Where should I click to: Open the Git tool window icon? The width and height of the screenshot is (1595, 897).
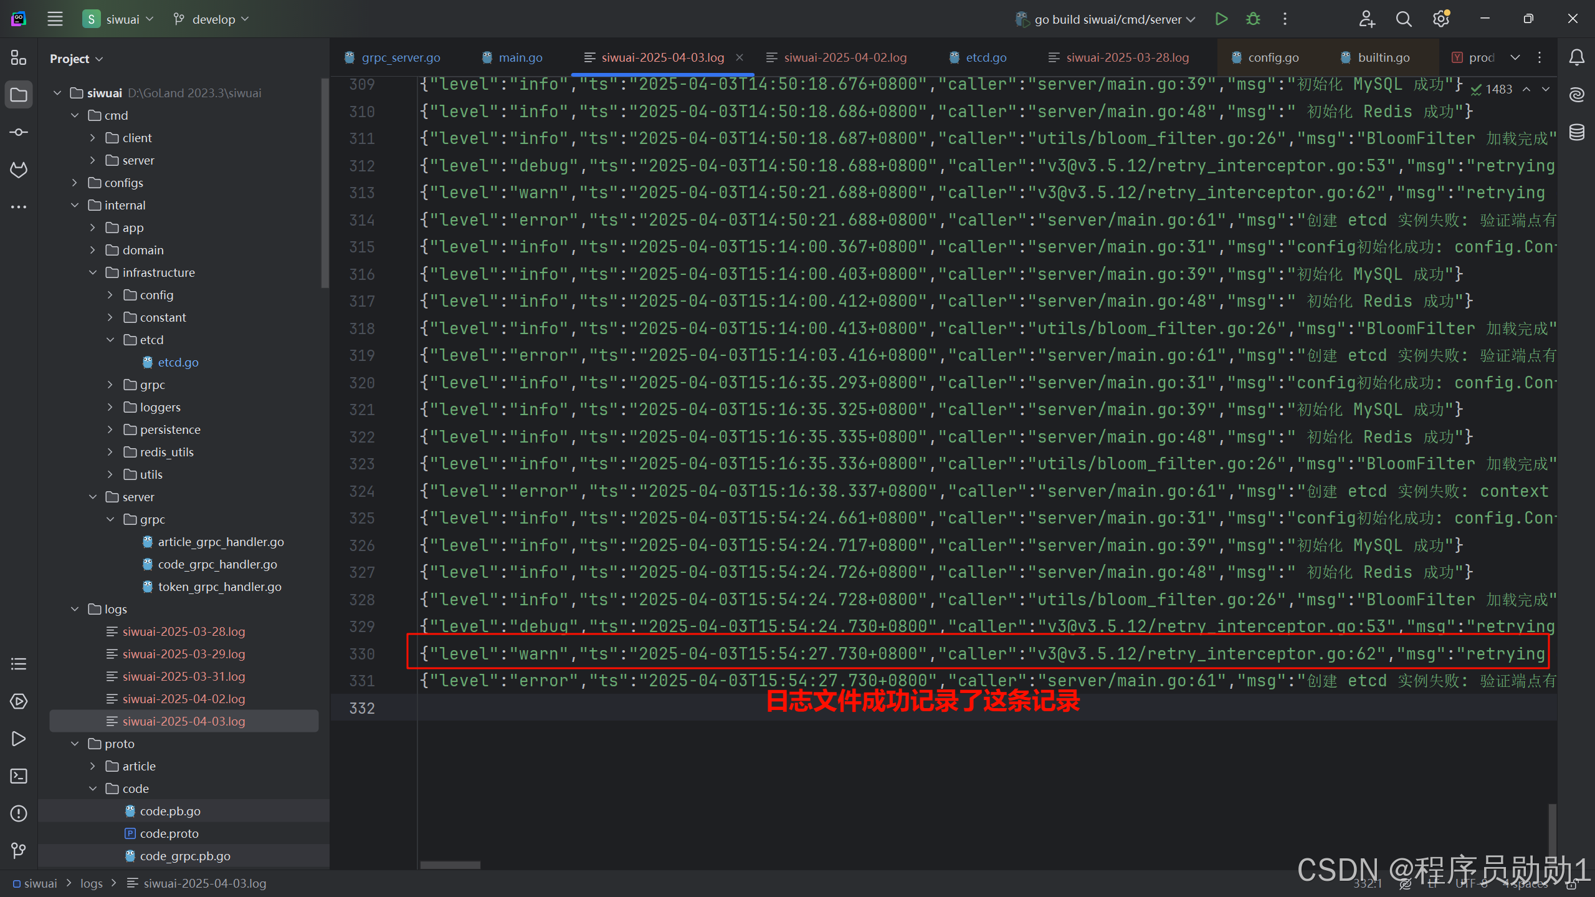(x=19, y=851)
